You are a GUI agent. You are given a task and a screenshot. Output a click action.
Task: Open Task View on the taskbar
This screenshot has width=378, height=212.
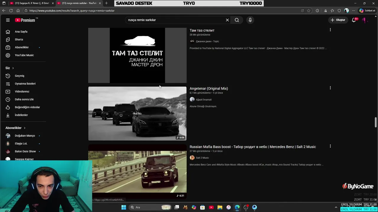[x=177, y=207]
